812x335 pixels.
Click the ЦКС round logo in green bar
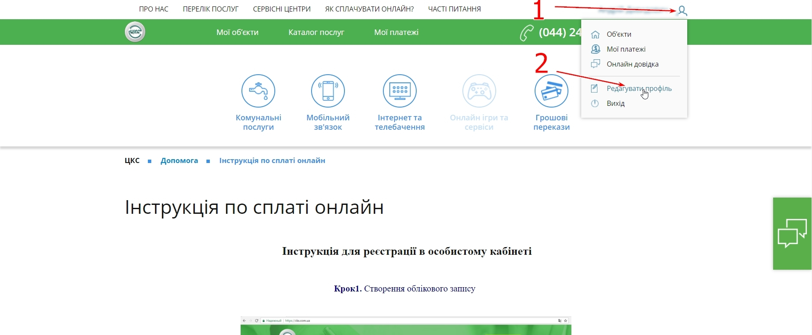coord(135,32)
